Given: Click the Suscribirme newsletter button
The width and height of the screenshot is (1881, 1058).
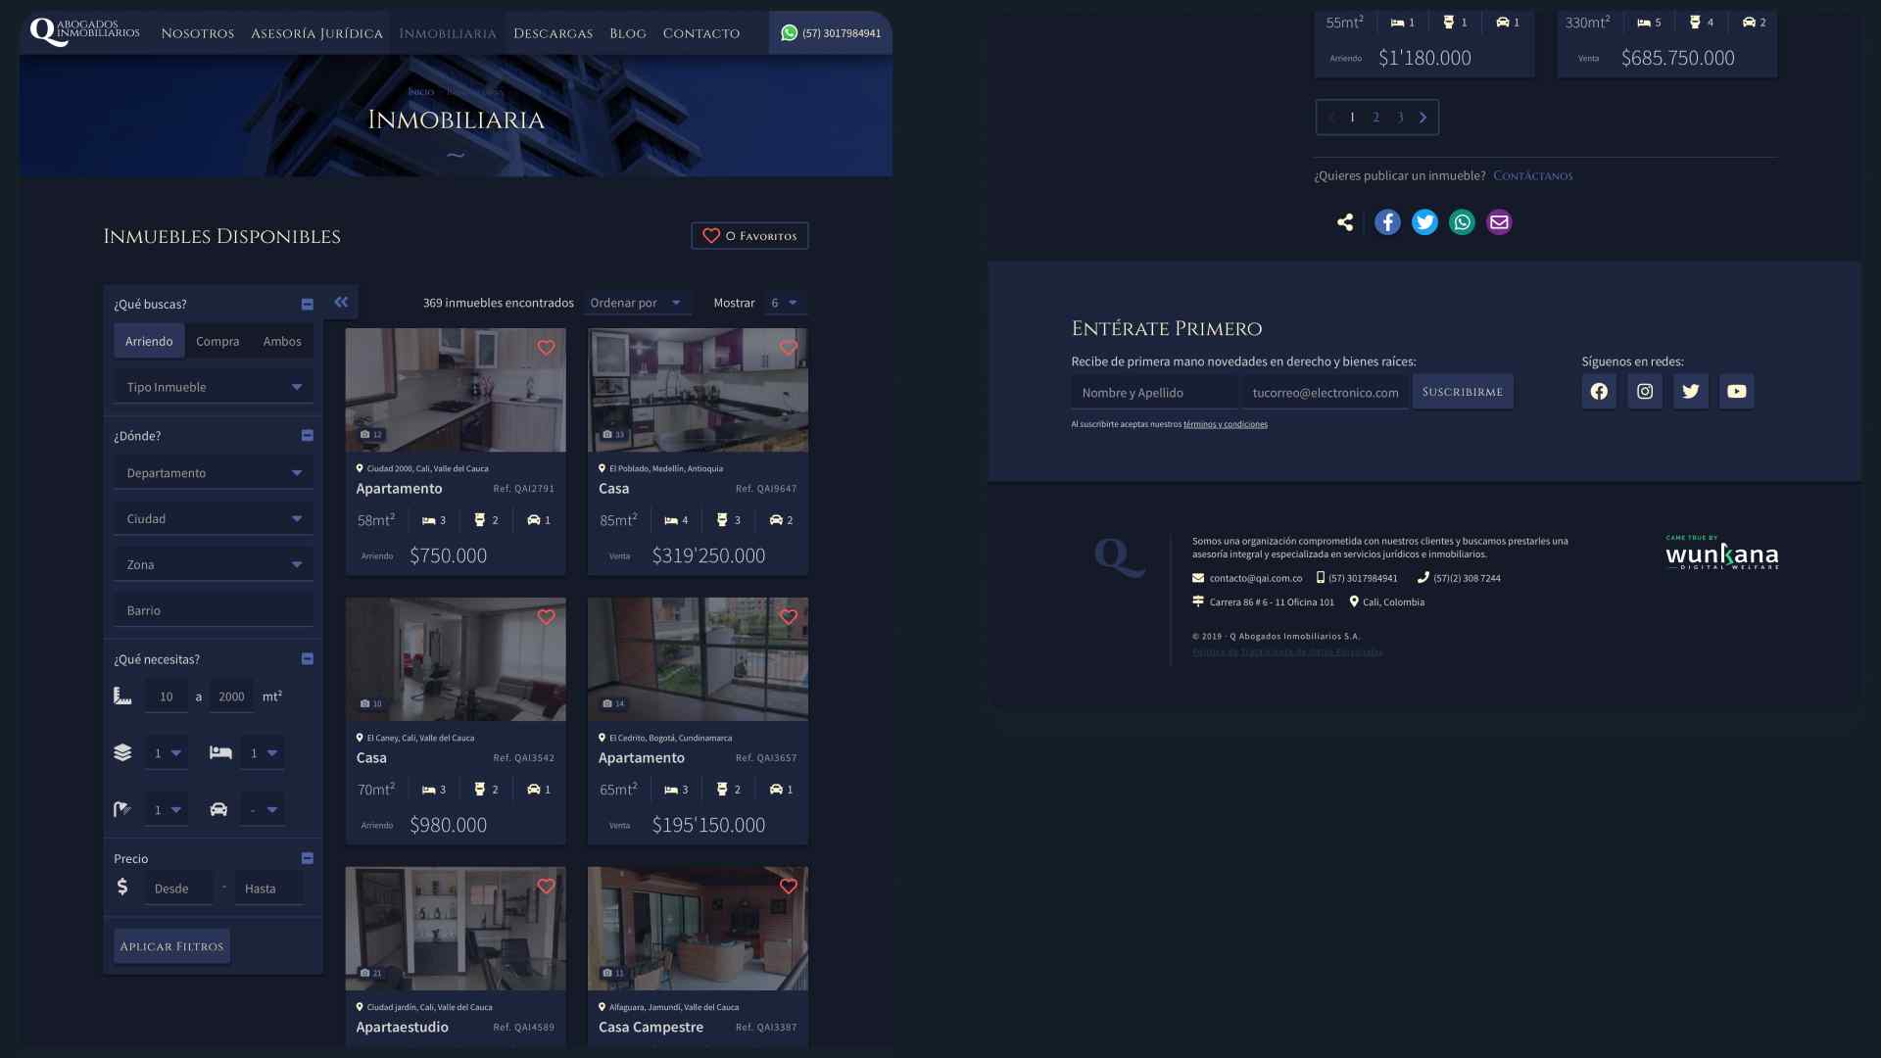Looking at the screenshot, I should [x=1462, y=392].
